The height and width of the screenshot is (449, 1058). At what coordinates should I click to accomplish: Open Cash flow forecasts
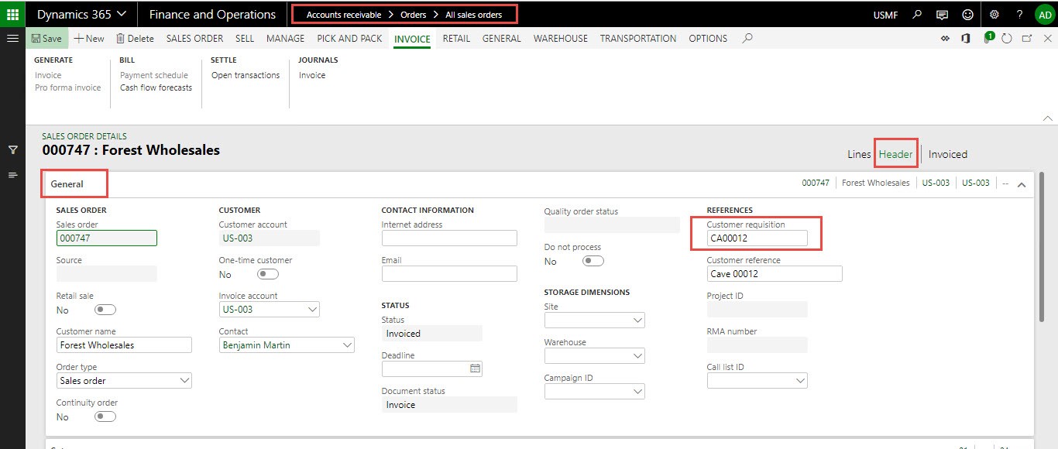point(156,87)
